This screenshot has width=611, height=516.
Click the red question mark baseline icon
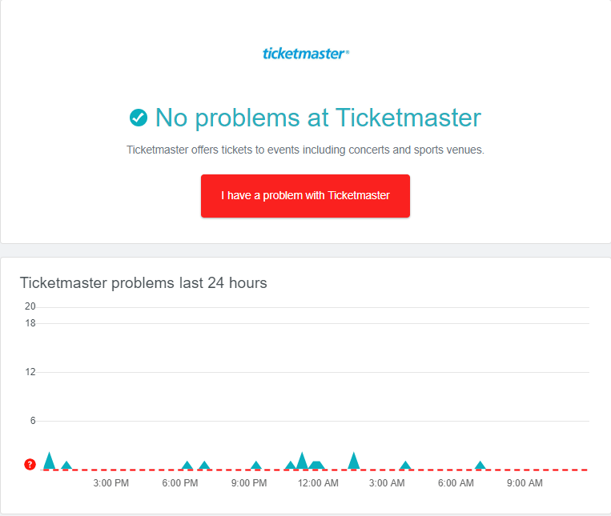[x=30, y=464]
